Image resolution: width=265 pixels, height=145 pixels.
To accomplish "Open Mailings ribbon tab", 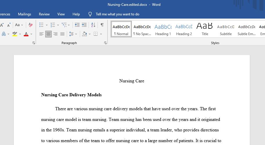I will click(x=24, y=14).
